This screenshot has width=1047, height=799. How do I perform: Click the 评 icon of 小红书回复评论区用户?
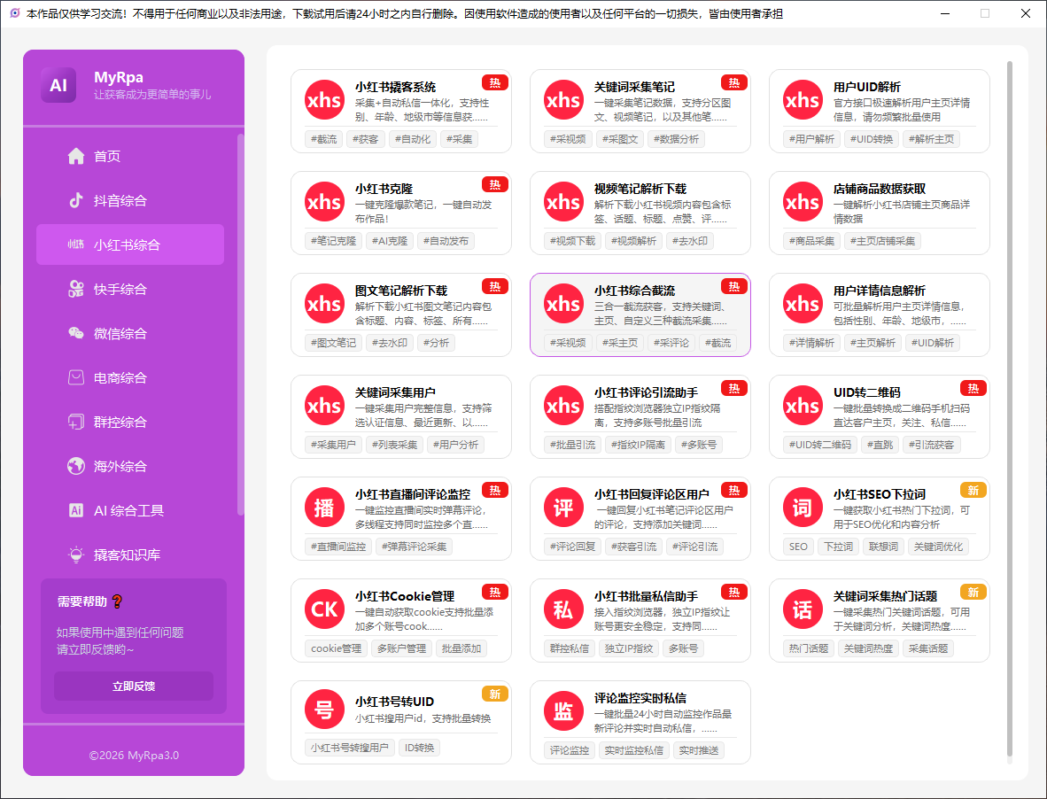coord(563,508)
